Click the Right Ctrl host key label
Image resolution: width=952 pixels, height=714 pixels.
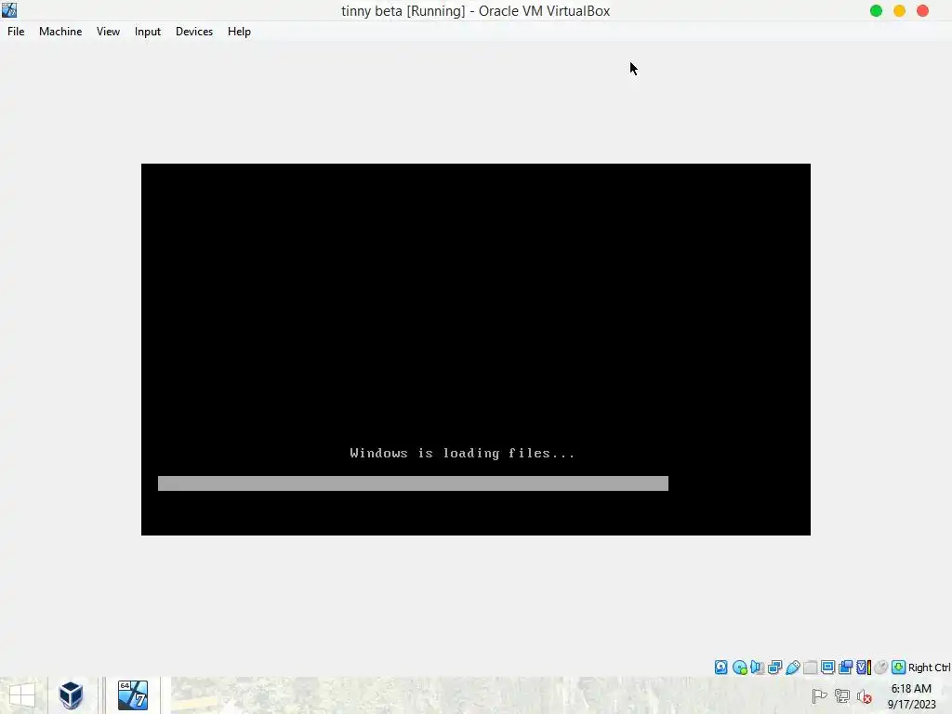929,668
